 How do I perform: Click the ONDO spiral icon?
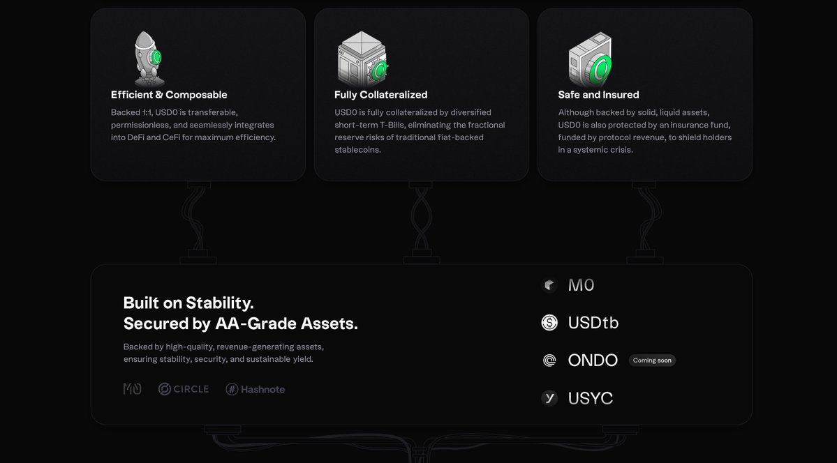click(x=549, y=360)
